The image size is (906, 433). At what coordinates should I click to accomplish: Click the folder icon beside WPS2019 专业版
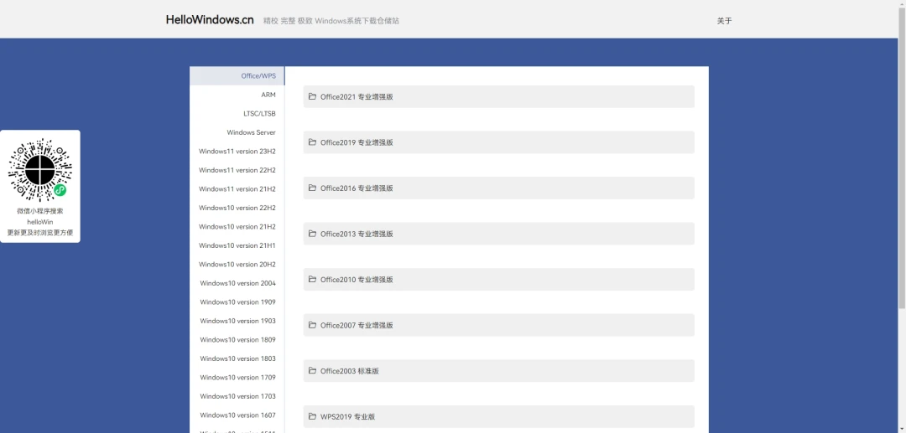tap(313, 416)
